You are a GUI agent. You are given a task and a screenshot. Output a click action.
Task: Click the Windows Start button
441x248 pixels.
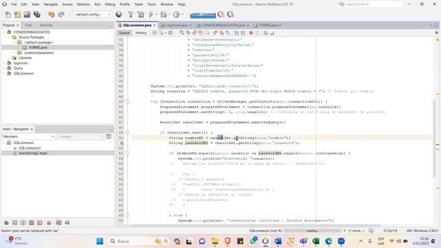[99, 241]
